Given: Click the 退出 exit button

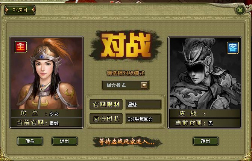Looking at the screenshot, I should point(65,141).
